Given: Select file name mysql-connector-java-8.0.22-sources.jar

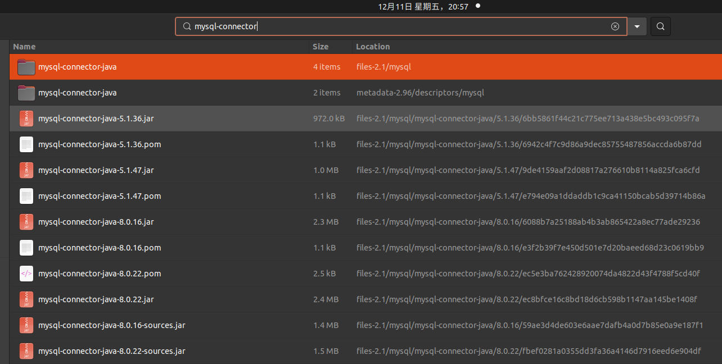Looking at the screenshot, I should pos(112,351).
